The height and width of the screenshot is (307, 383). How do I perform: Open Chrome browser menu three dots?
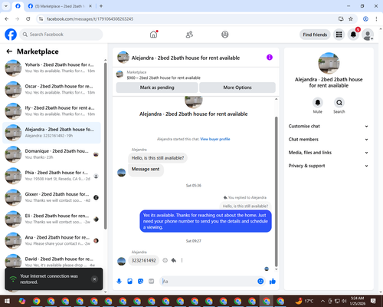(376, 19)
